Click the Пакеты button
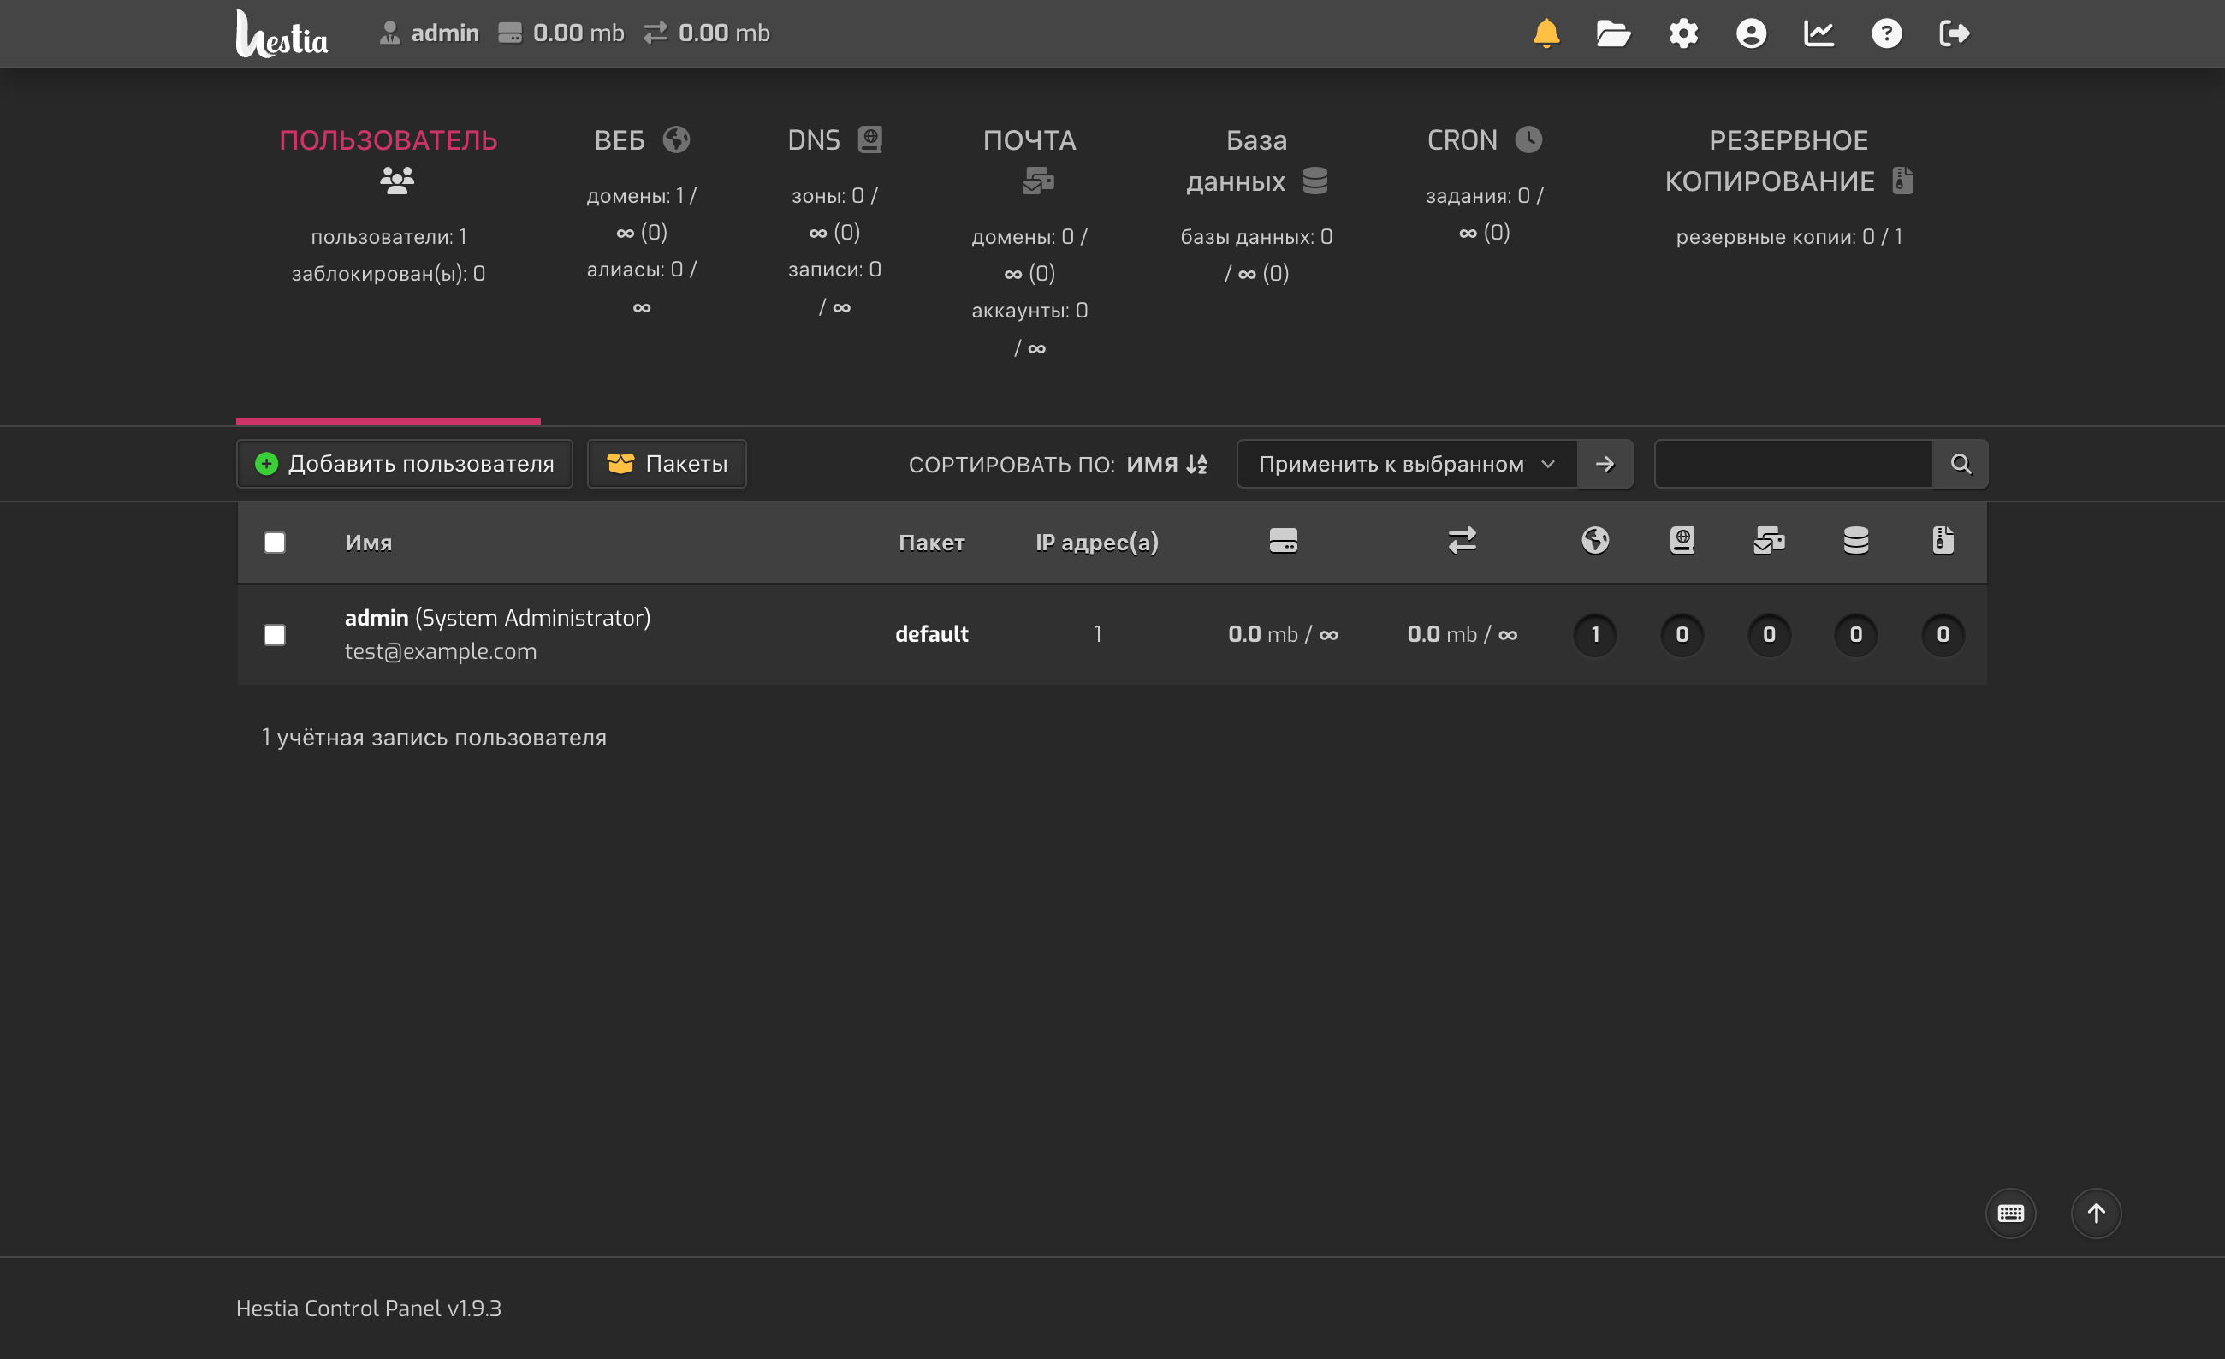 click(x=667, y=464)
